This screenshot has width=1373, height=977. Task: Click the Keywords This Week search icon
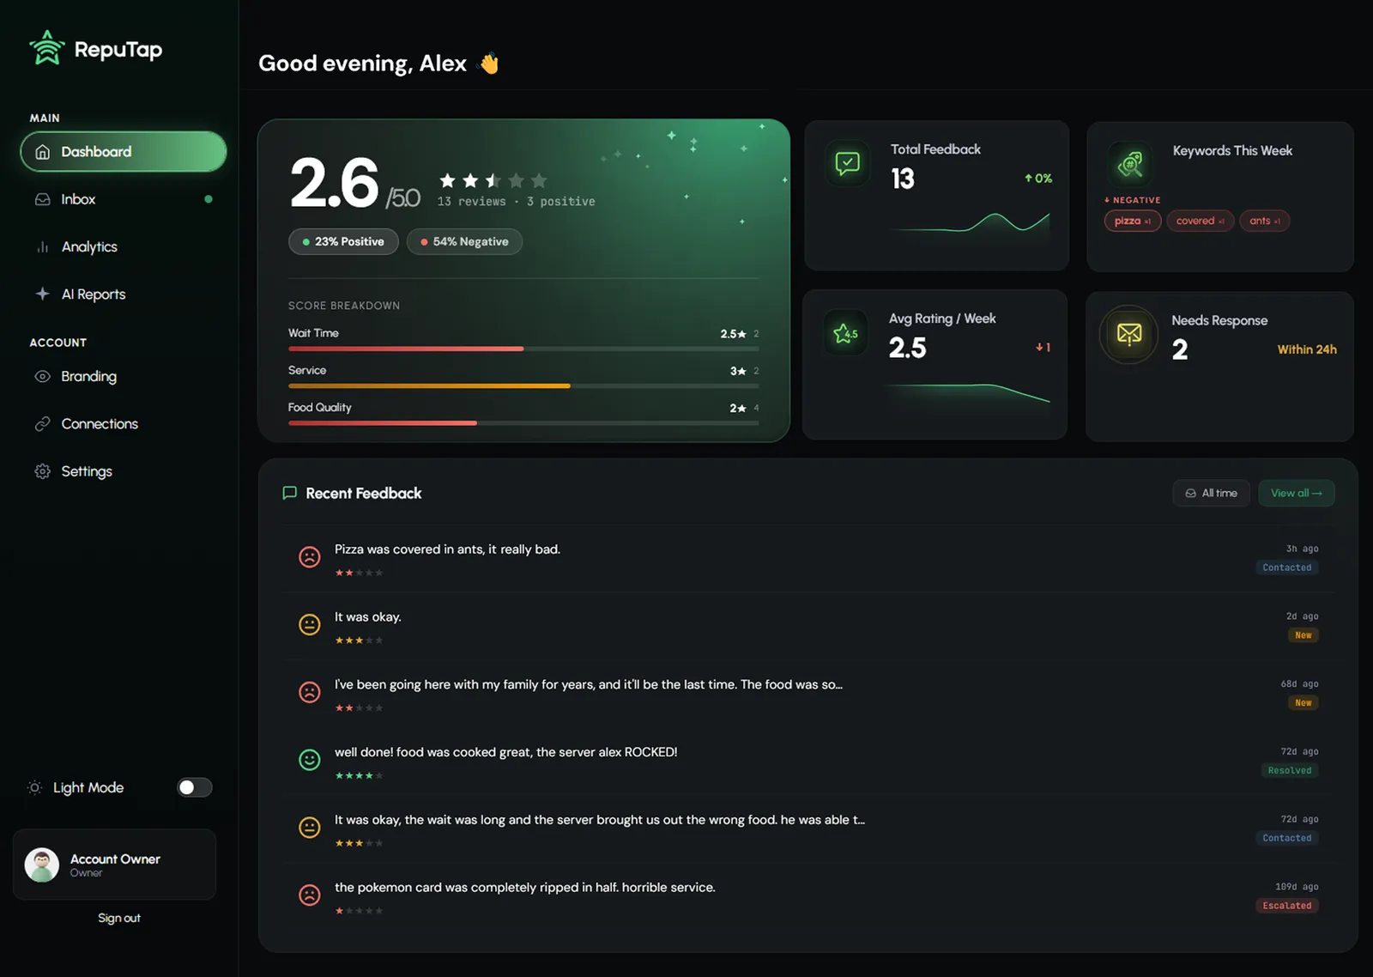tap(1130, 163)
